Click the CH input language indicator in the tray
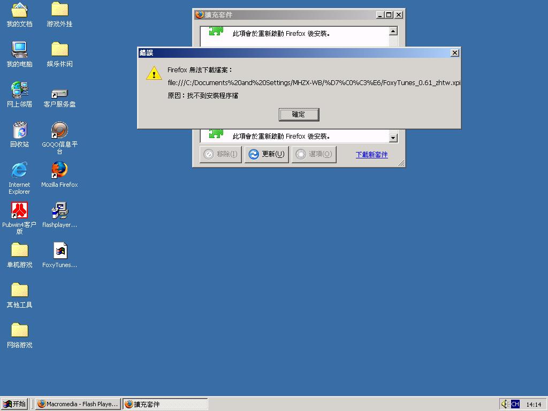This screenshot has height=411, width=548. 515,404
